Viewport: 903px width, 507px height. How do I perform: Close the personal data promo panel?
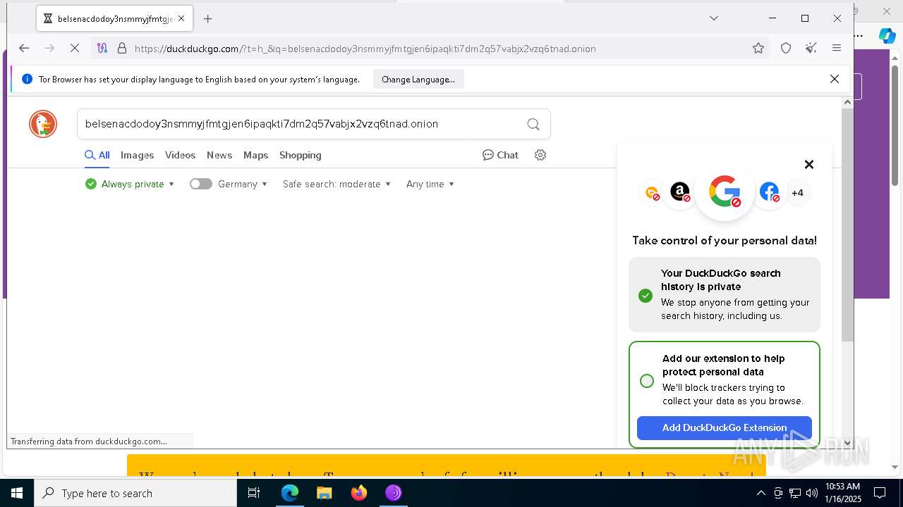click(x=809, y=164)
